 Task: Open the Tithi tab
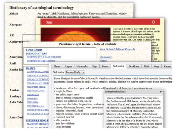tap(146, 67)
